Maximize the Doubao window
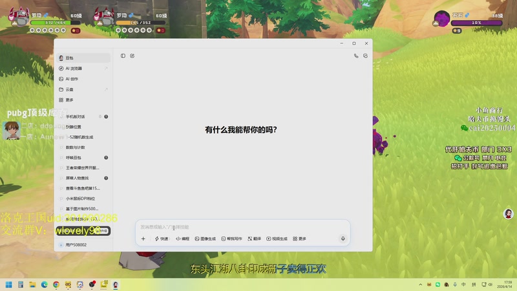Viewport: 517px width, 291px height. [354, 43]
